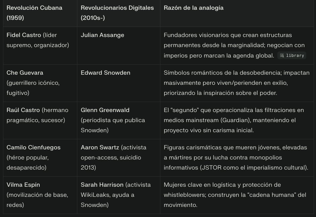Click the explanation mentioning JSTOR
Image resolution: width=316 pixels, height=217 pixels.
236,157
